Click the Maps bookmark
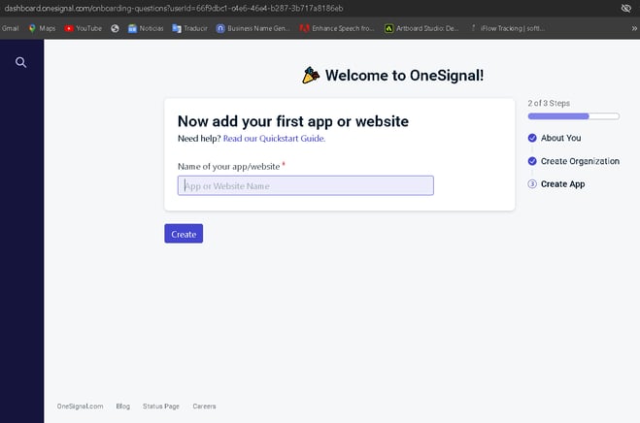This screenshot has height=423, width=640. click(42, 28)
